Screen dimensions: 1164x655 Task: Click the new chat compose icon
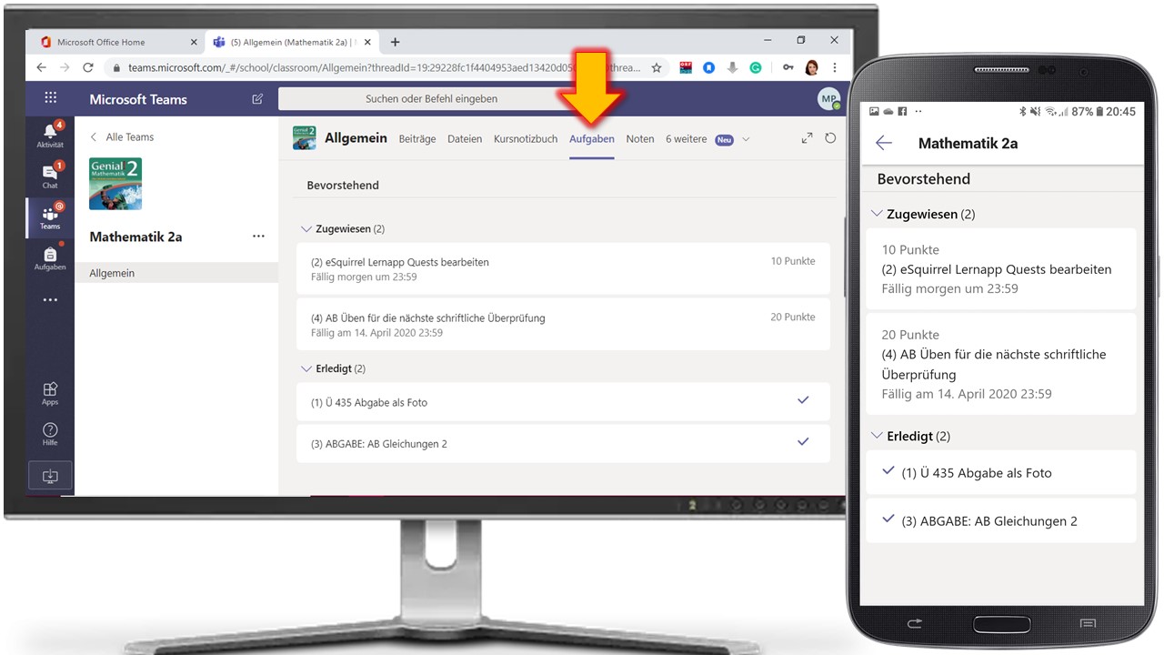tap(257, 99)
